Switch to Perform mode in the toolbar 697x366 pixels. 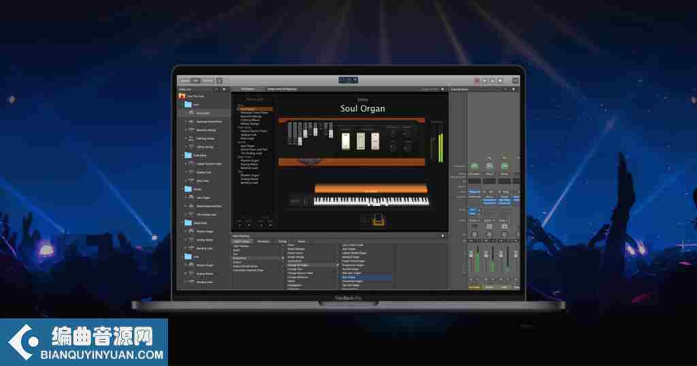coord(208,80)
